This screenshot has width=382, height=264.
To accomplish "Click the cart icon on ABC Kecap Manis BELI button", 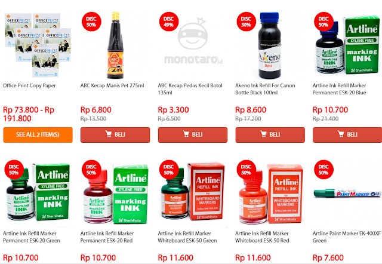I will tap(109, 134).
